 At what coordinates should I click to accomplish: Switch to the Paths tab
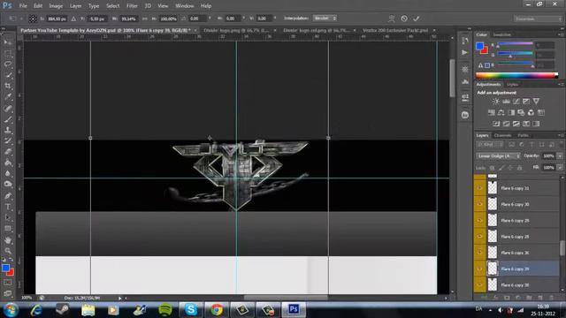point(523,135)
